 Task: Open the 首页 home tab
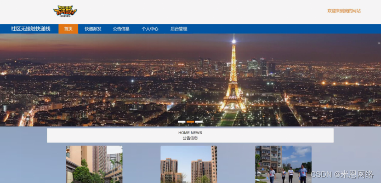[68, 29]
